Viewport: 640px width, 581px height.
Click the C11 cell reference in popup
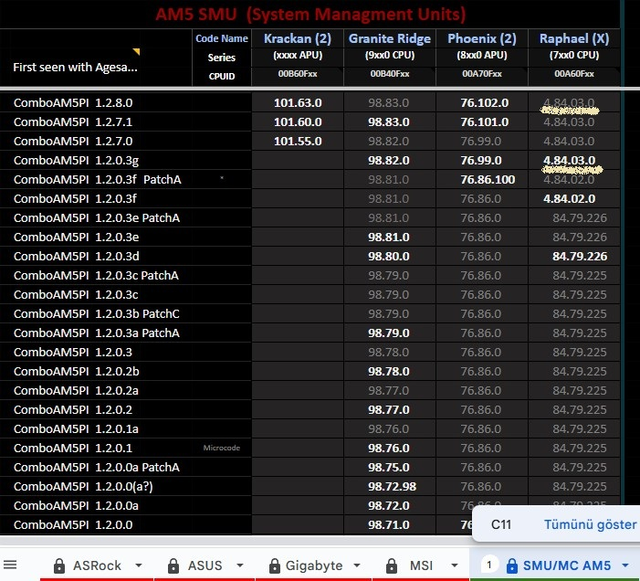[501, 524]
